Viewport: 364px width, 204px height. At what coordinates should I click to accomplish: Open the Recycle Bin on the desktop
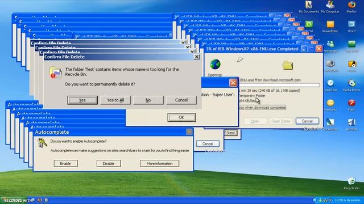pos(351,184)
